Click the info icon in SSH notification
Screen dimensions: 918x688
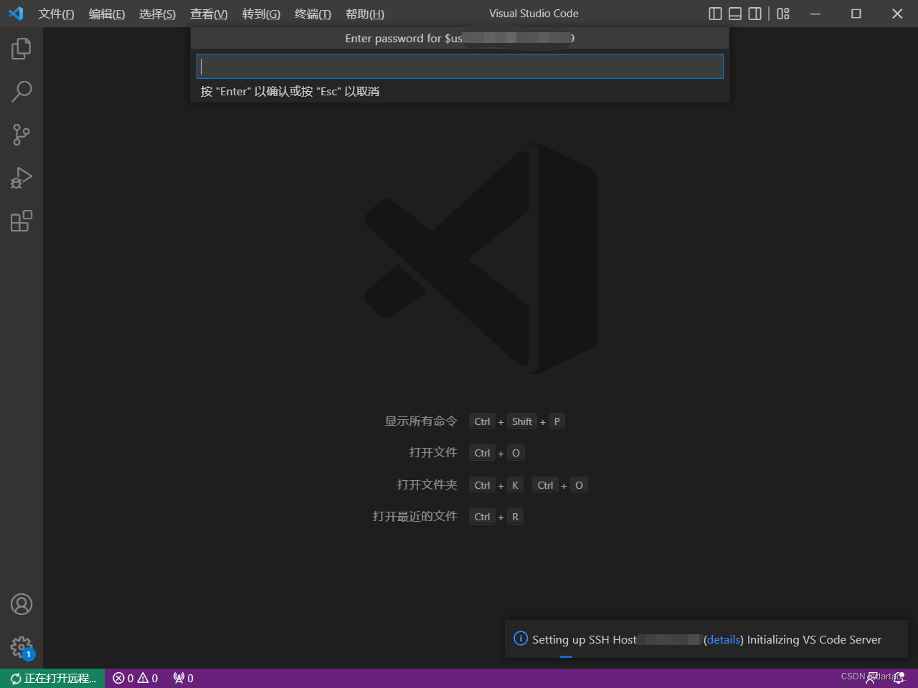(x=521, y=639)
